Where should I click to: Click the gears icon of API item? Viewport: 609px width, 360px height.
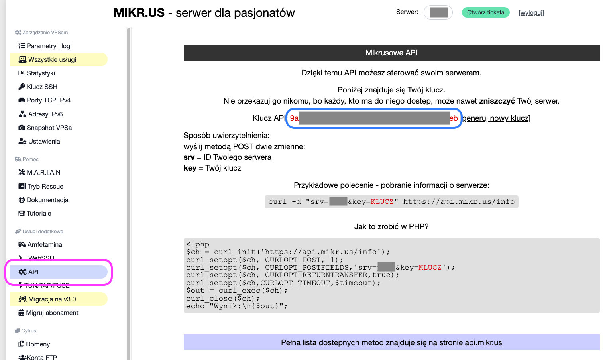[22, 272]
